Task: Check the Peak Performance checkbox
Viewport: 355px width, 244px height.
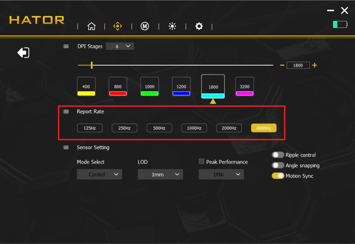Action: pos(201,161)
